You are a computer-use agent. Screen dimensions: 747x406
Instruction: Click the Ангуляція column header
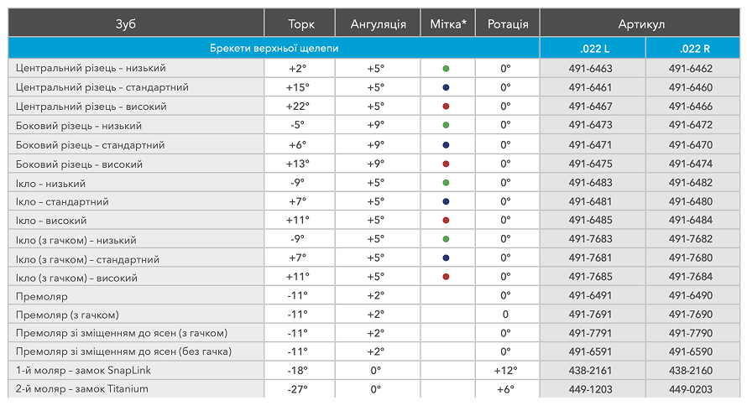[375, 23]
